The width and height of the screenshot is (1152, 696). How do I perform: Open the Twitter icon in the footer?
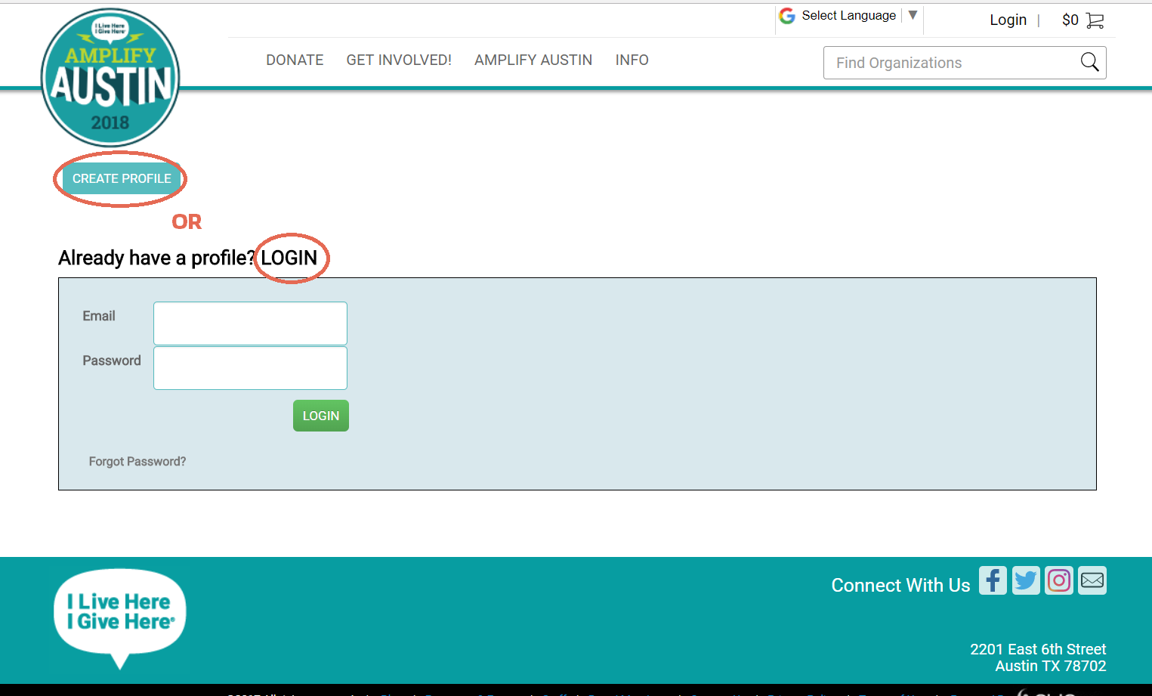click(x=1026, y=580)
